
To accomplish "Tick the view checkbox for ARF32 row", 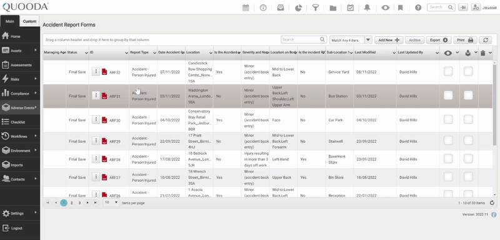I will pos(448,72).
